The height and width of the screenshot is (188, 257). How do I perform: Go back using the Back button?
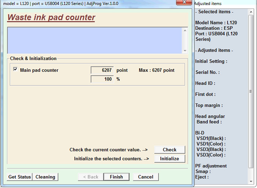[x=91, y=177]
